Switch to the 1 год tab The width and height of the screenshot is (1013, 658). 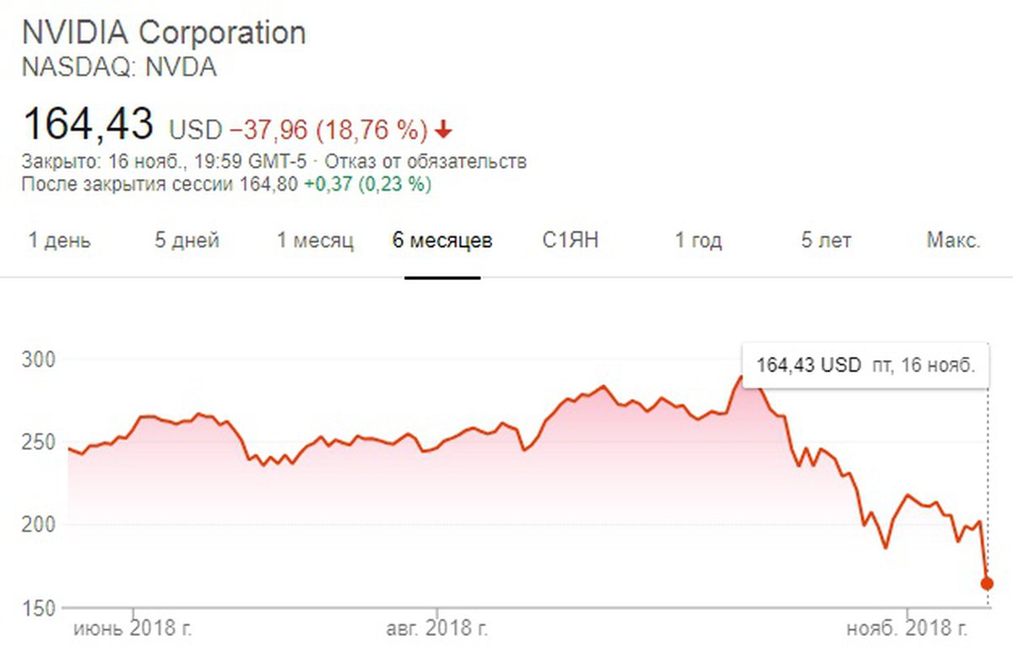coord(698,240)
